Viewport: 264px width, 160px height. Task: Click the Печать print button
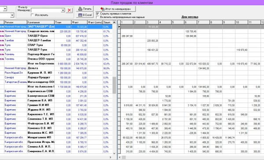pyautogui.click(x=85, y=9)
